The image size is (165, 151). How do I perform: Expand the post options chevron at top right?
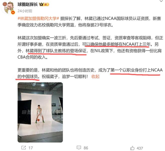pyautogui.click(x=161, y=1)
